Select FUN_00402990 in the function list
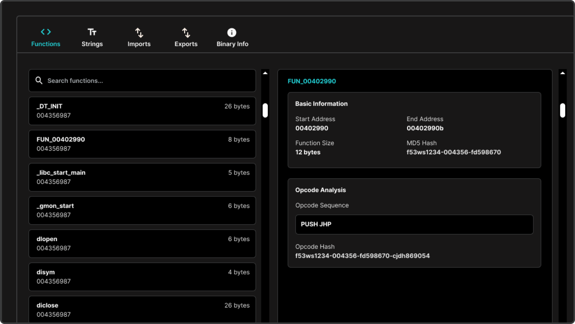Viewport: 575px width, 324px height. (x=142, y=144)
